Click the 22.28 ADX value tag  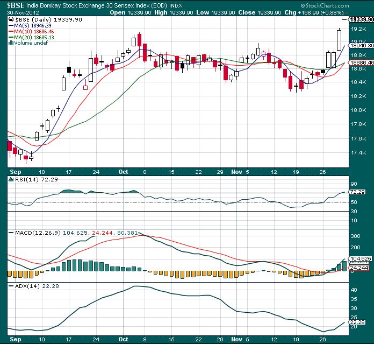pyautogui.click(x=357, y=322)
